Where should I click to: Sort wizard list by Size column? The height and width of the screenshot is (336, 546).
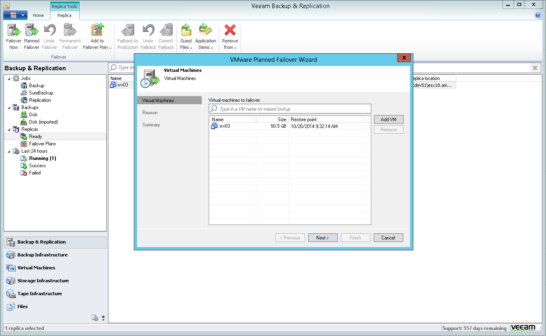272,120
